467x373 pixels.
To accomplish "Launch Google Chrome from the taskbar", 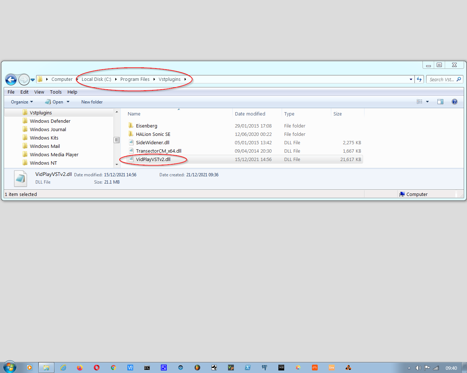I will [113, 368].
